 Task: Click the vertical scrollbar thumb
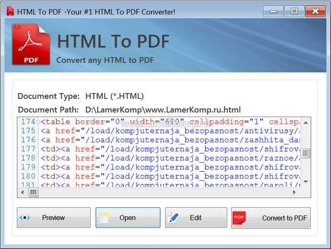(x=305, y=153)
